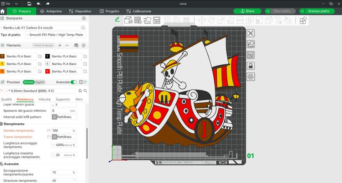
Task: Open the File menu
Action: (x=6, y=4)
